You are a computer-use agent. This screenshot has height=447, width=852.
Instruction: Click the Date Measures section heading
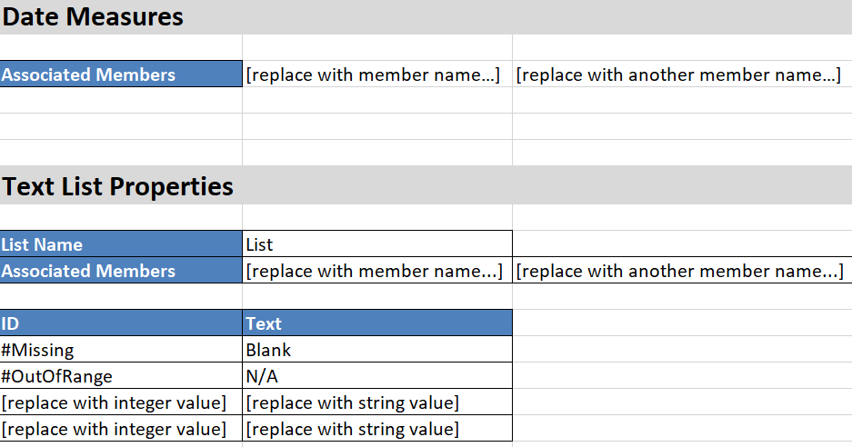[93, 16]
